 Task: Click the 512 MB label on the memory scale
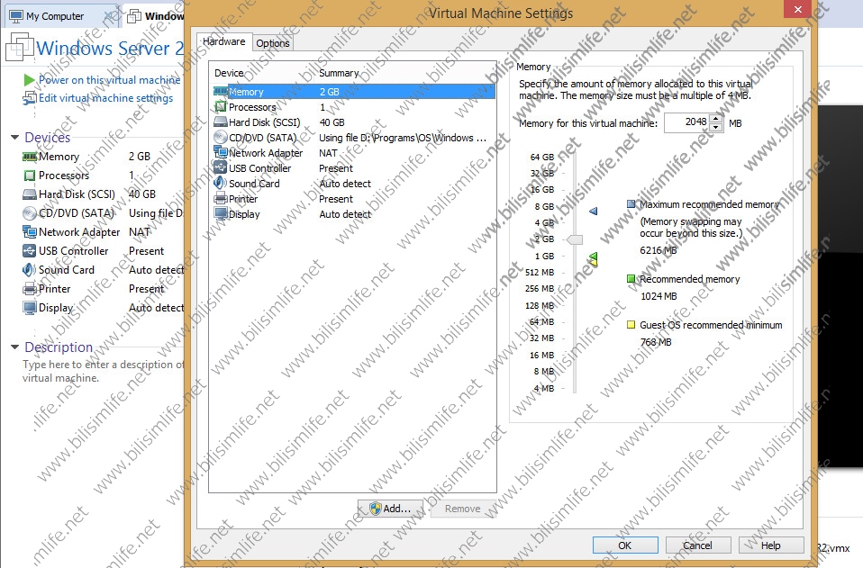[540, 273]
